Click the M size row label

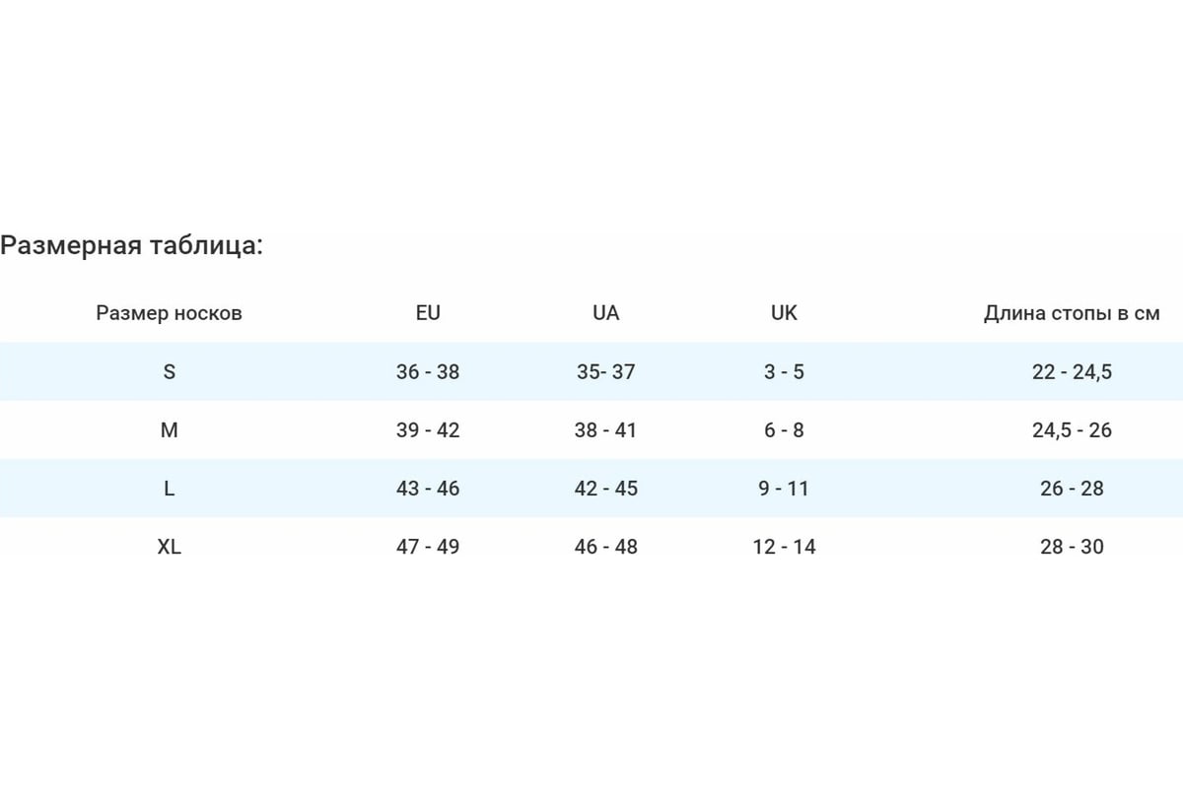coord(169,429)
